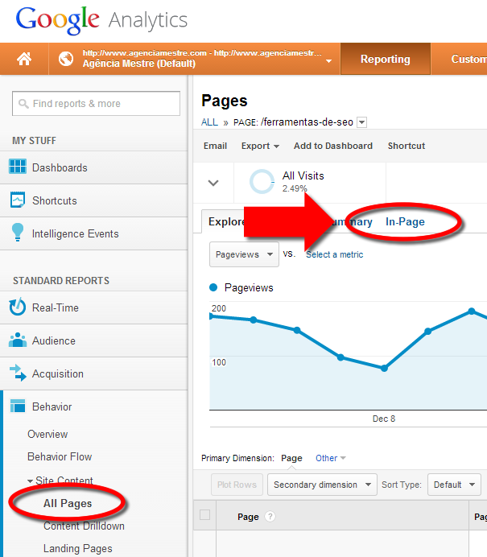Click the Acquisition arrow icon

click(17, 373)
